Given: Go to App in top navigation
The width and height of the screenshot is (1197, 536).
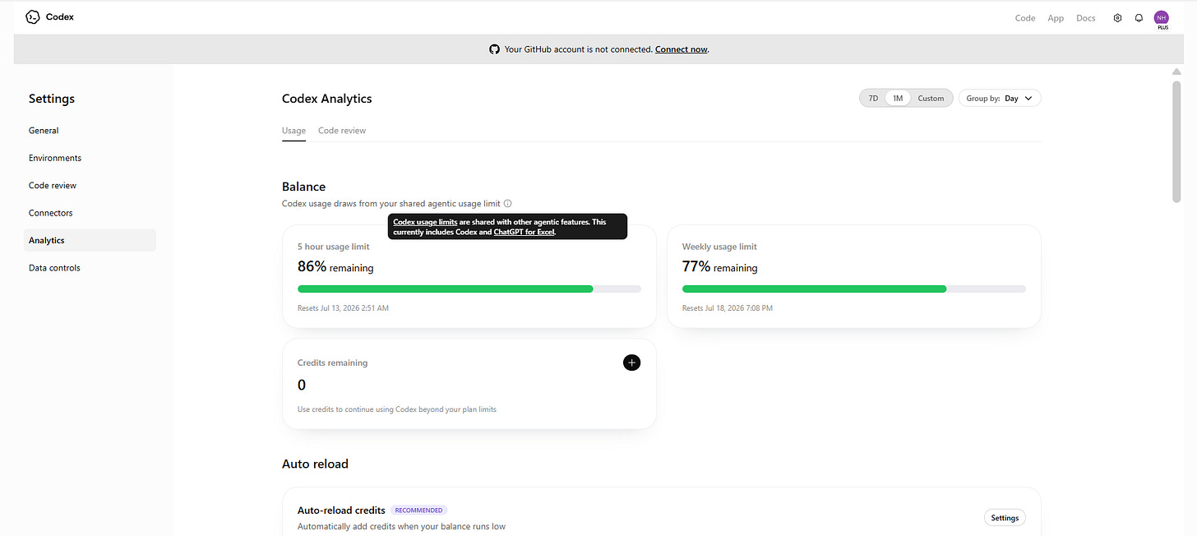Looking at the screenshot, I should (1056, 18).
